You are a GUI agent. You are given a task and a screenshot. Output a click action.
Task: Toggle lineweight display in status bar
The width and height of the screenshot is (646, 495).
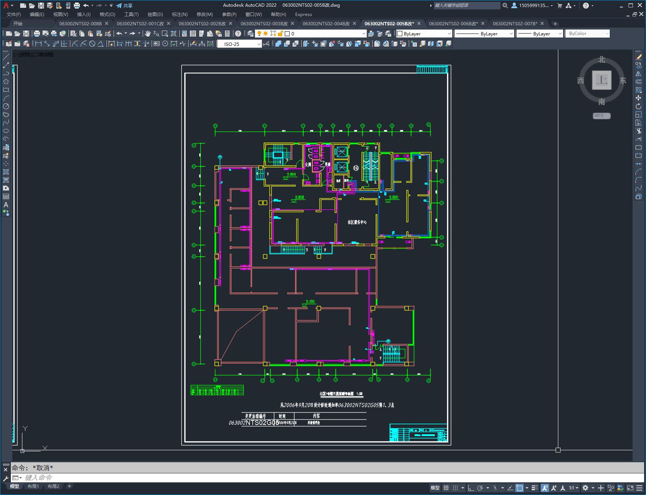point(535,488)
